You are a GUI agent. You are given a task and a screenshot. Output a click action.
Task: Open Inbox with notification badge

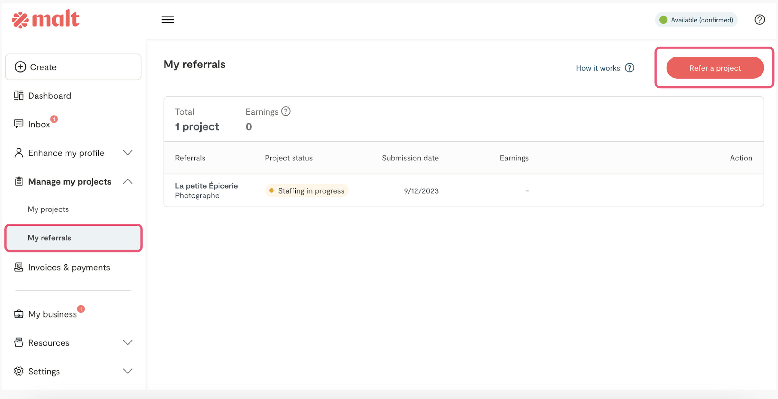pyautogui.click(x=39, y=124)
